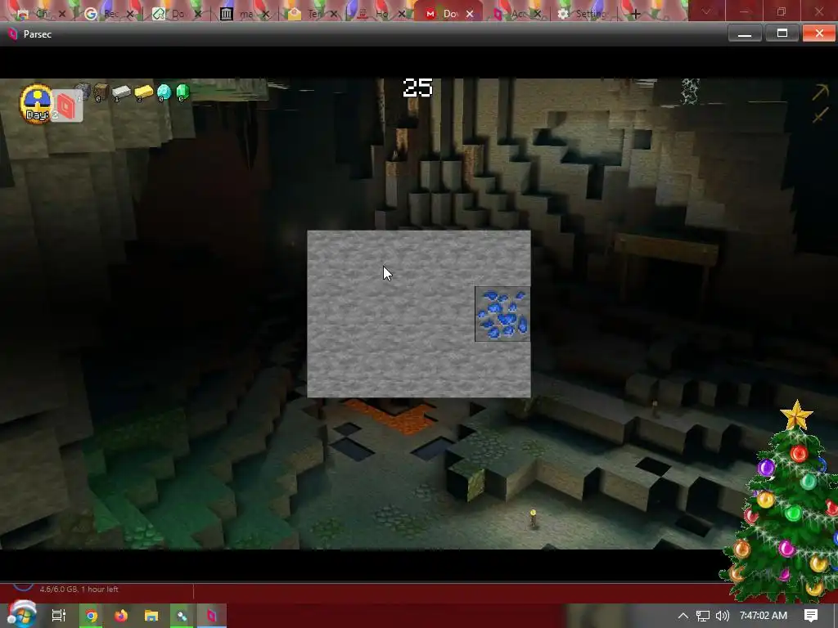Expand the hidden system tray icons
This screenshot has width=838, height=628.
point(683,616)
